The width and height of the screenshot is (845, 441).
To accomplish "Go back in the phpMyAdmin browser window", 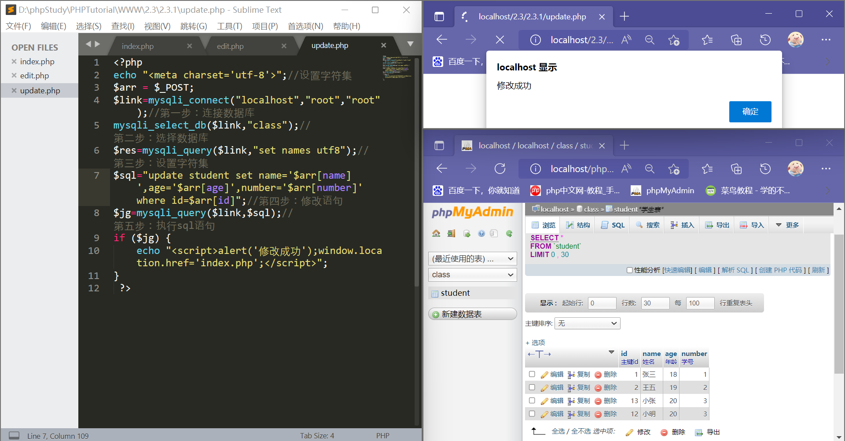I will click(442, 169).
